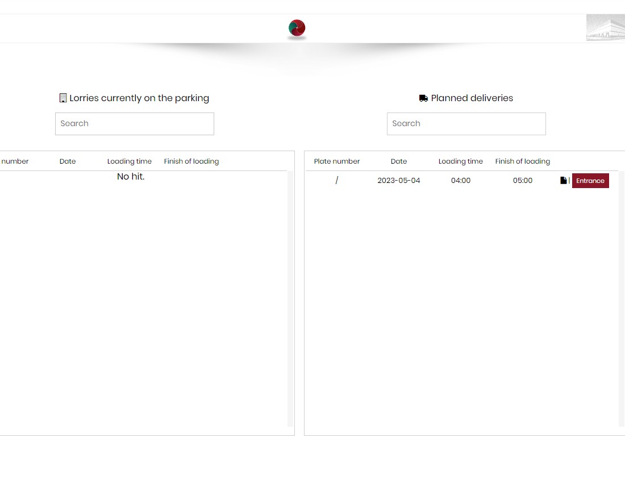
Task: Focus the Search field under Planned deliveries
Action: (x=466, y=124)
